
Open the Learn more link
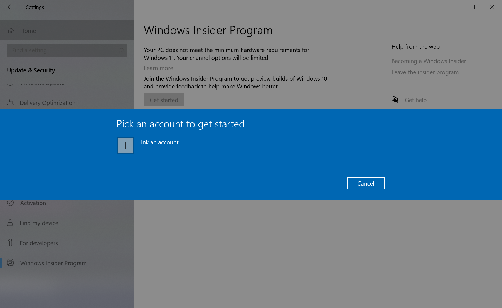(159, 68)
